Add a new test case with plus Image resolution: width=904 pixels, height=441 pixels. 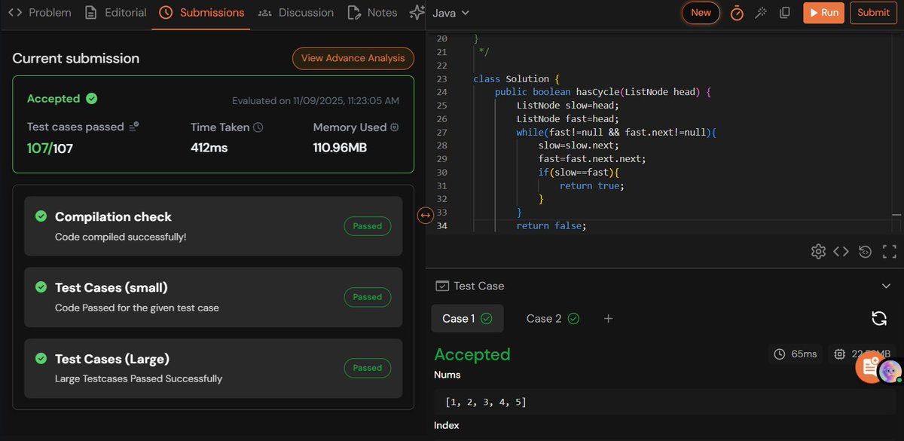point(609,319)
